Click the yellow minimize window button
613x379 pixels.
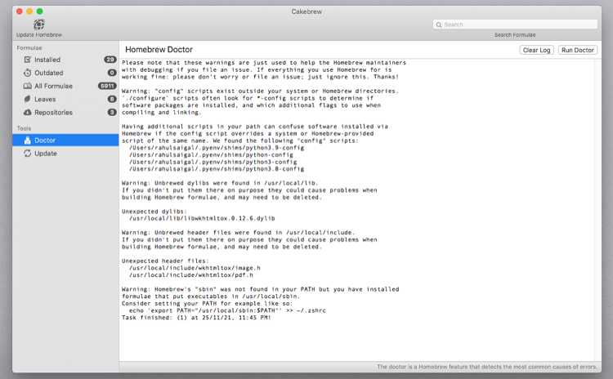29,11
